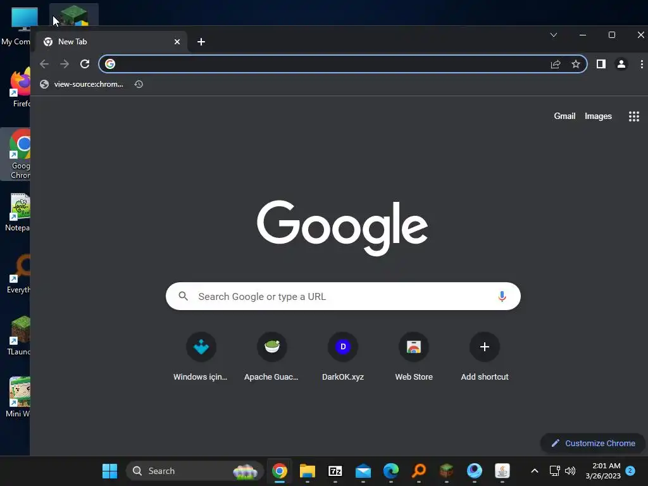The height and width of the screenshot is (486, 648).
Task: Select the Notepad++ desktop shortcut
Action: click(x=18, y=212)
